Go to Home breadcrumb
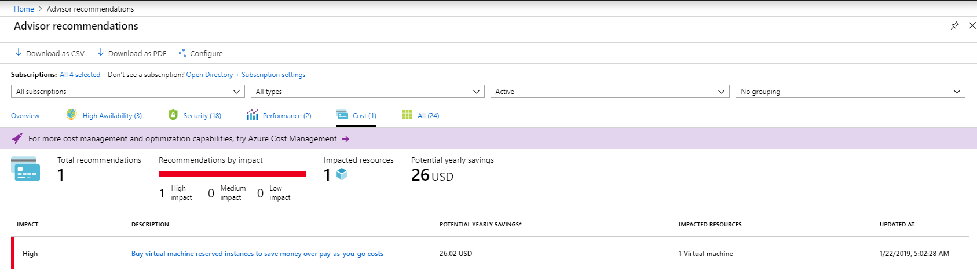 click(x=24, y=9)
